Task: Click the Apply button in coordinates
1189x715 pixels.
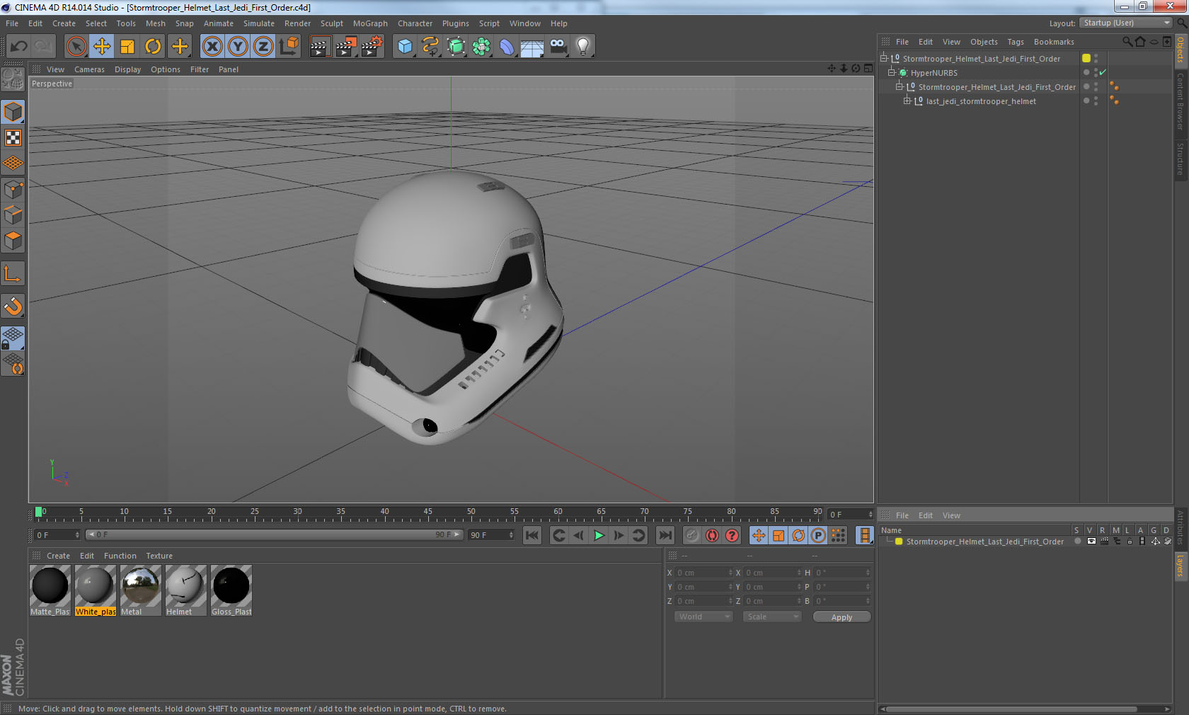Action: [x=842, y=617]
